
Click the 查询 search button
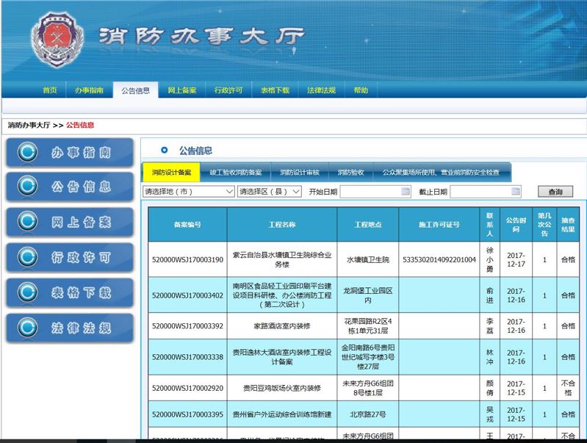click(555, 192)
